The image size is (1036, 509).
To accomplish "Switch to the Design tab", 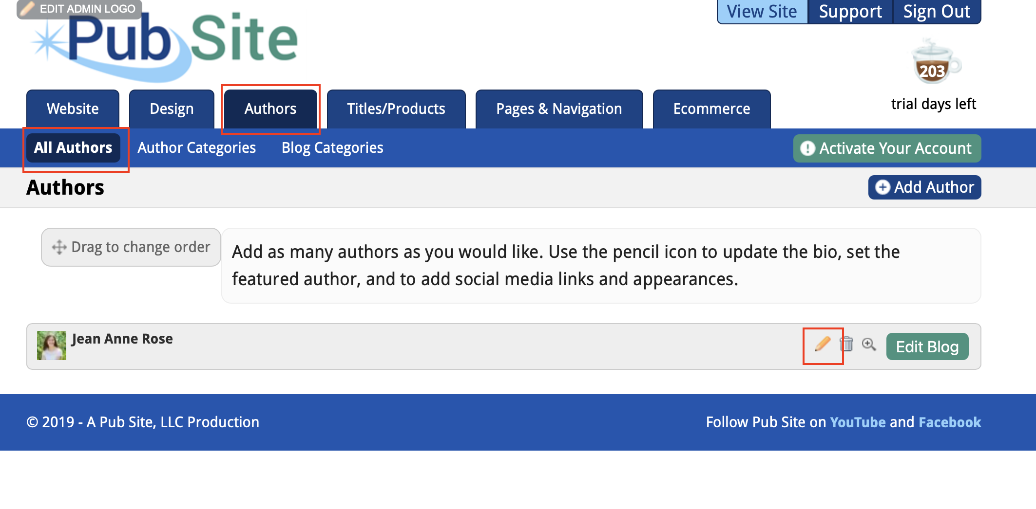I will [172, 109].
